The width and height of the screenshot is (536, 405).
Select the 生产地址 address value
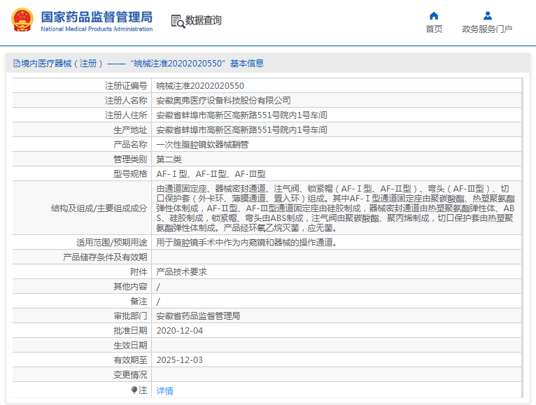(241, 130)
